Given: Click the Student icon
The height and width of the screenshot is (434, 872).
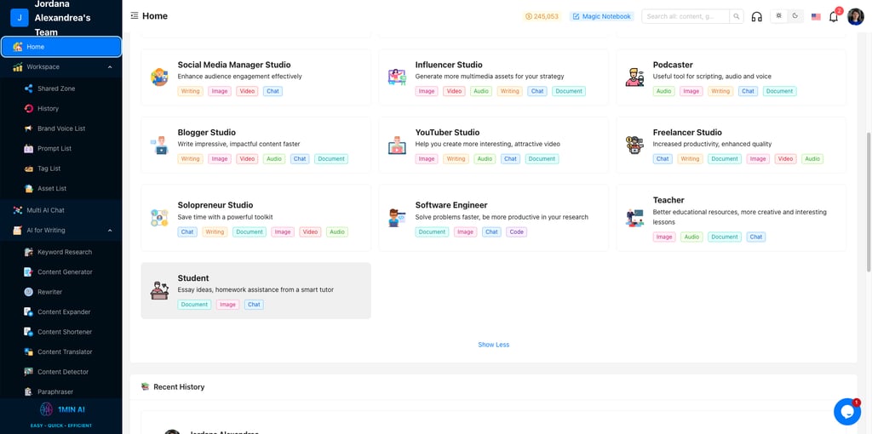Looking at the screenshot, I should (x=159, y=291).
